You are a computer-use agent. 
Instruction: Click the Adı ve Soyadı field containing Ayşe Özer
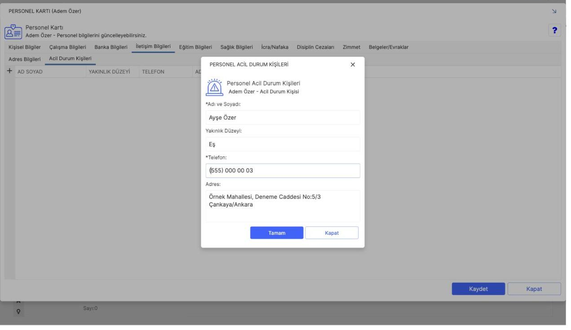pos(283,117)
